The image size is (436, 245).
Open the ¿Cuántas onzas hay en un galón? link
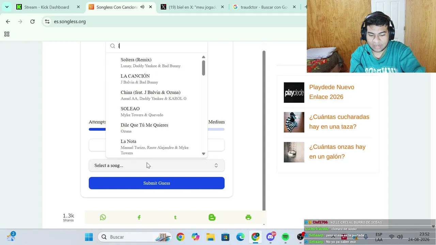click(337, 151)
